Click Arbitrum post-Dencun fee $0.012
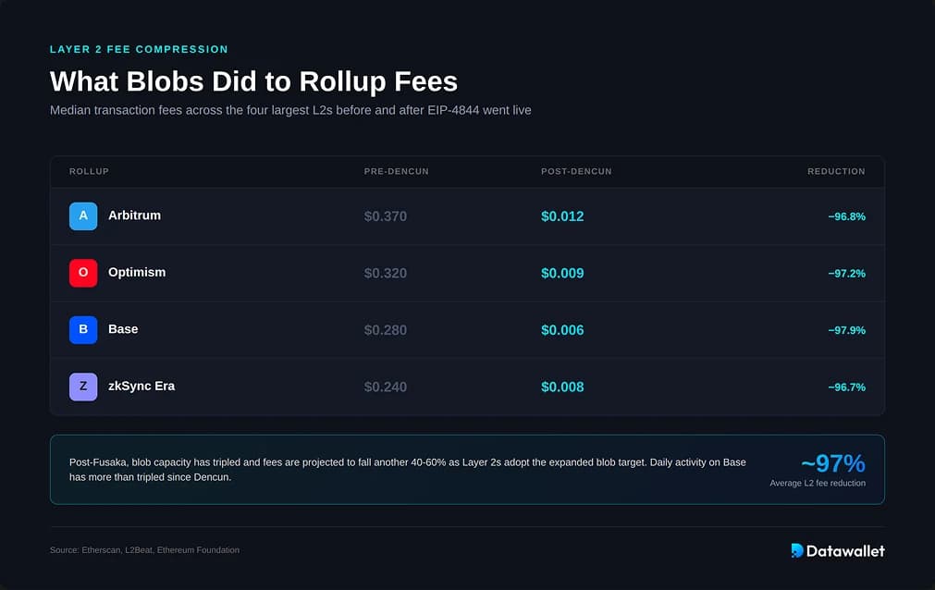 click(x=562, y=216)
